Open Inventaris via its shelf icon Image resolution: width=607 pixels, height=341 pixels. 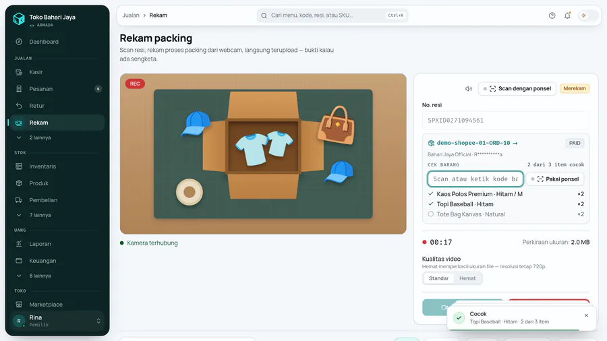point(19,166)
